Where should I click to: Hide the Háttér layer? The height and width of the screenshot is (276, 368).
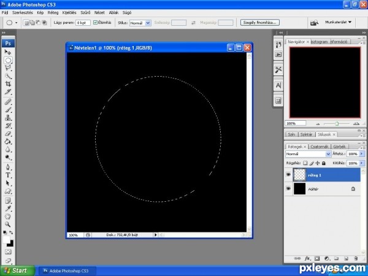pos(288,188)
